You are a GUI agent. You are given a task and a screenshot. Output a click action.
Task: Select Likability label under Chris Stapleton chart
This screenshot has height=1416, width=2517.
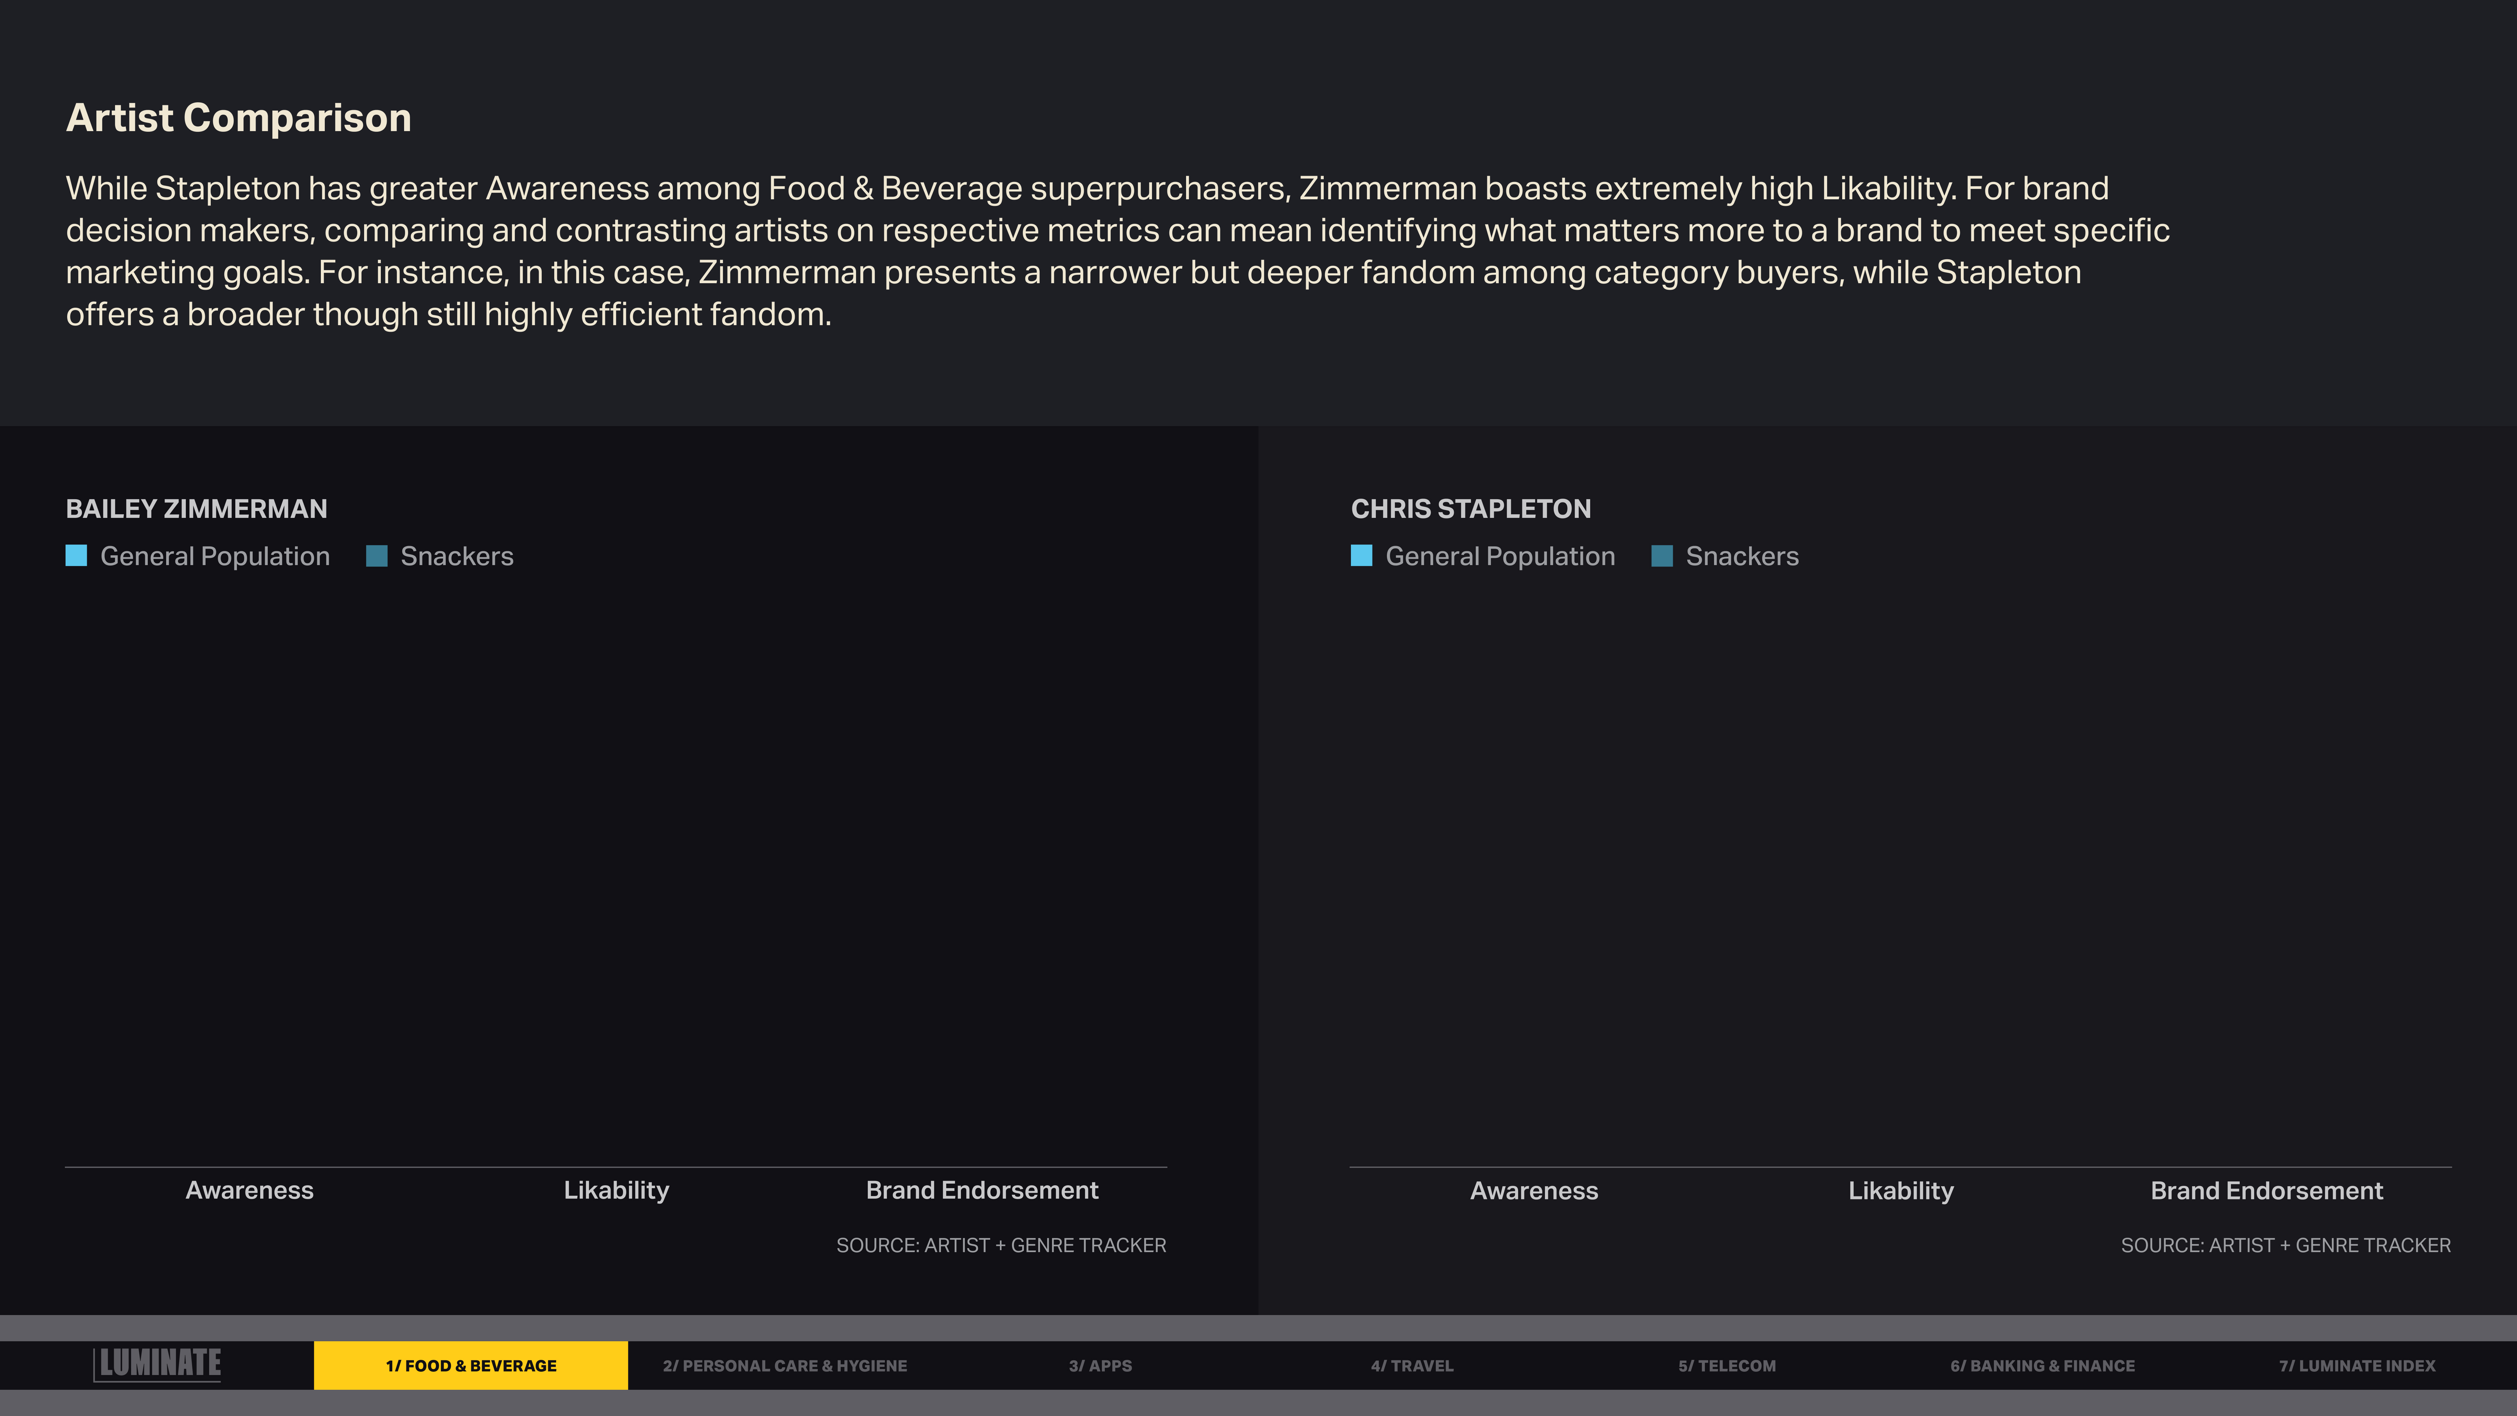tap(1901, 1190)
